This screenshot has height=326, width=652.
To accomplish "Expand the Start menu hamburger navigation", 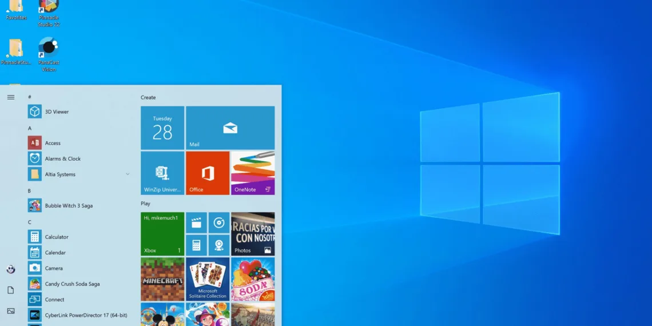I will 11,97.
